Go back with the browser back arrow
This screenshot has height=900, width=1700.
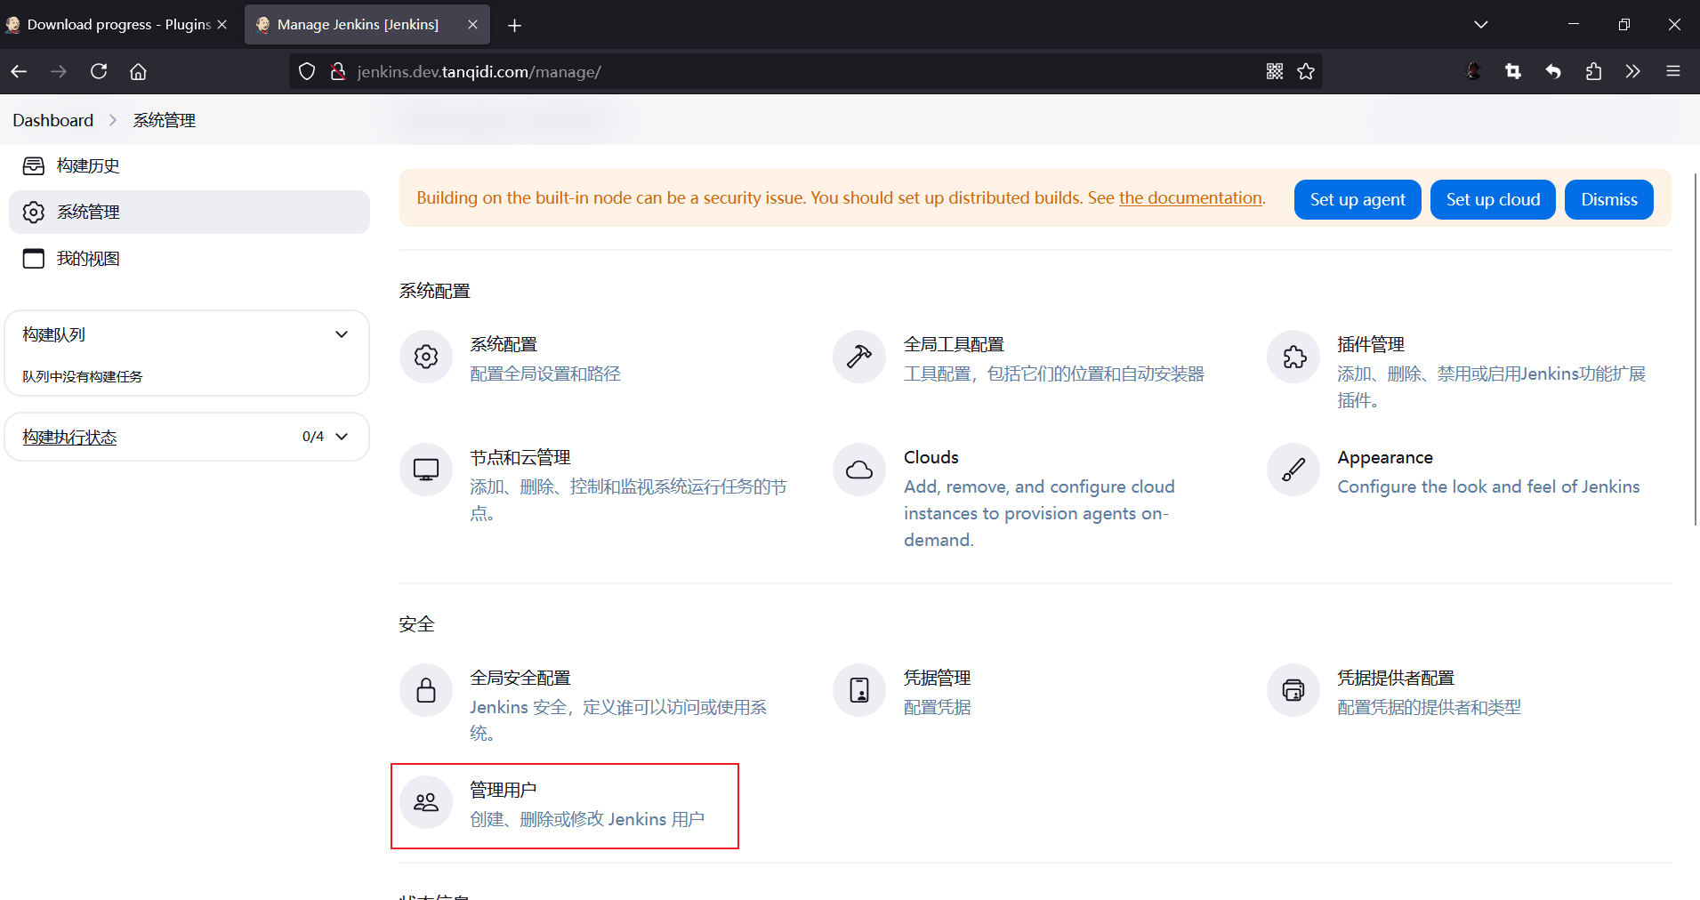point(19,71)
